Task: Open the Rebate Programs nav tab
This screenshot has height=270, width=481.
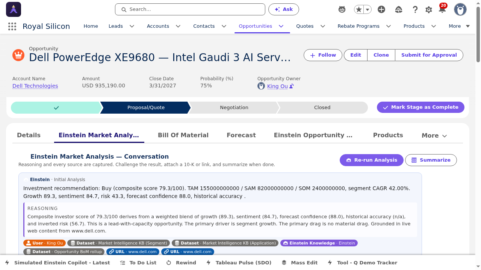Action: (x=358, y=26)
